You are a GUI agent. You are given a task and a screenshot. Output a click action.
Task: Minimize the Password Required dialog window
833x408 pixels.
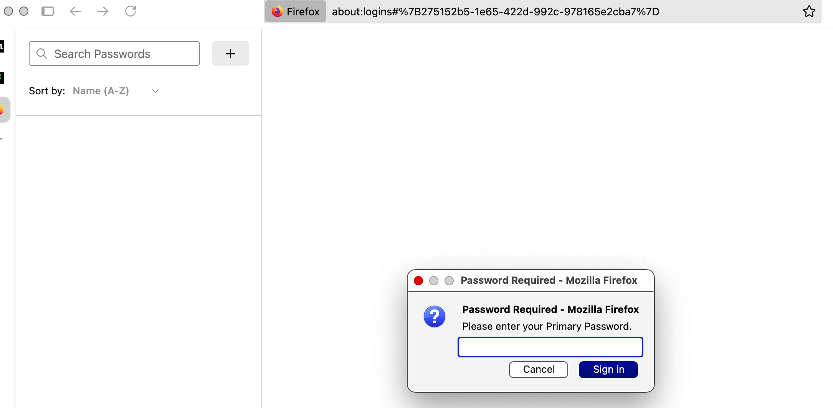[x=434, y=281]
